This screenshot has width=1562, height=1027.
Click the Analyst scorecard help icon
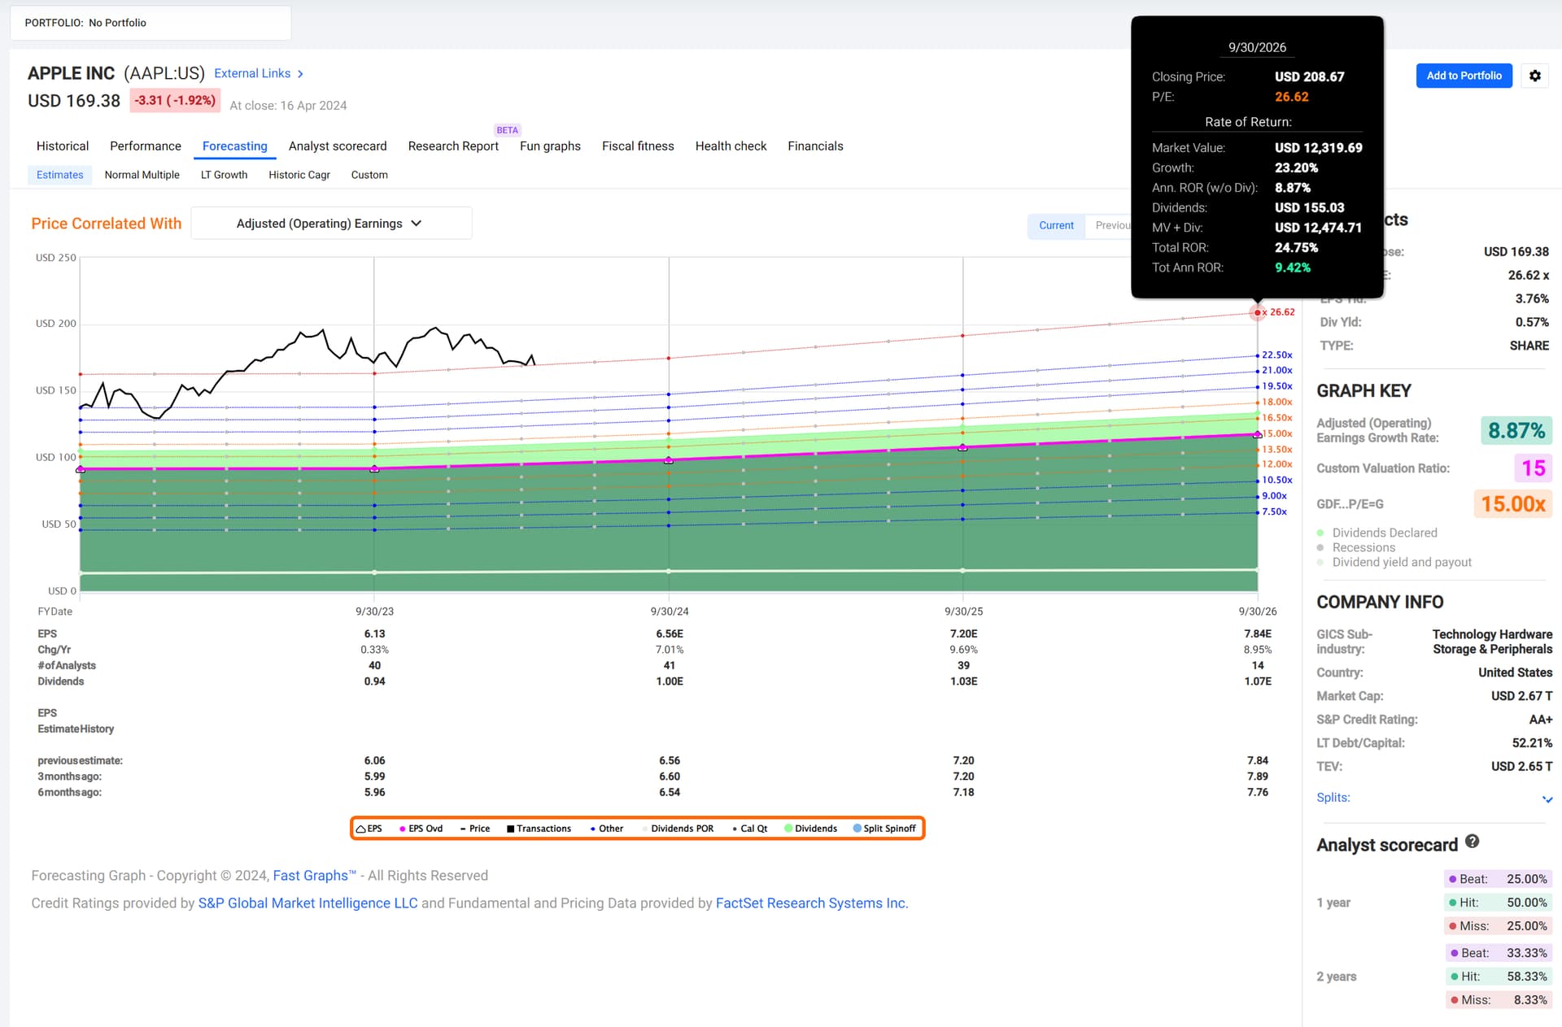[1472, 842]
